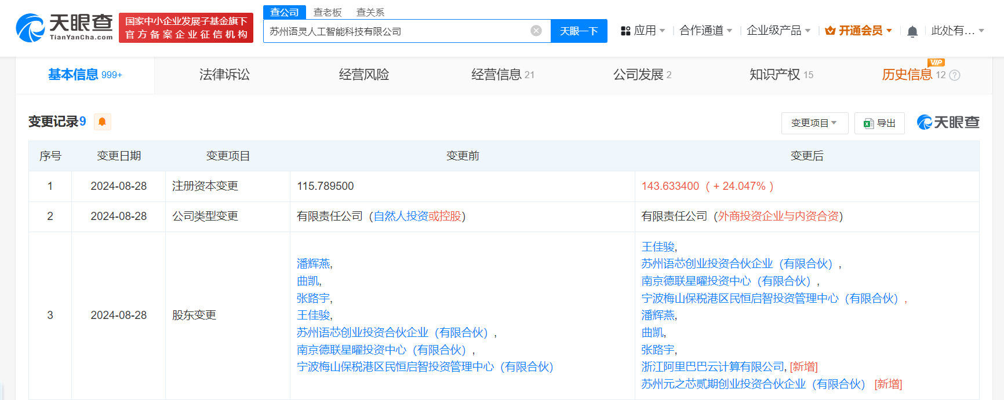This screenshot has height=400, width=1004.
Task: Open 曲凯 link in 变更后 column
Action: click(652, 333)
